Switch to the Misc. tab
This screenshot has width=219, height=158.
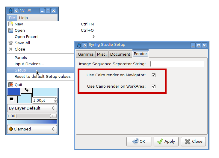point(102,54)
